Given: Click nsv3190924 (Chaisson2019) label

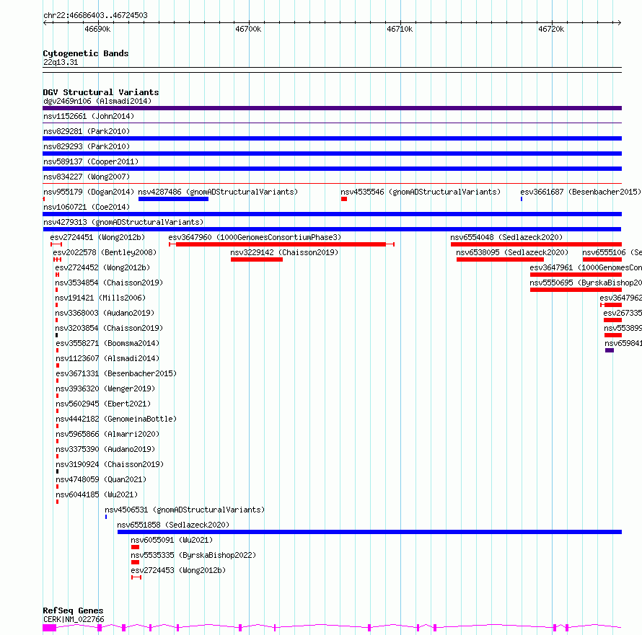Looking at the screenshot, I should (110, 464).
